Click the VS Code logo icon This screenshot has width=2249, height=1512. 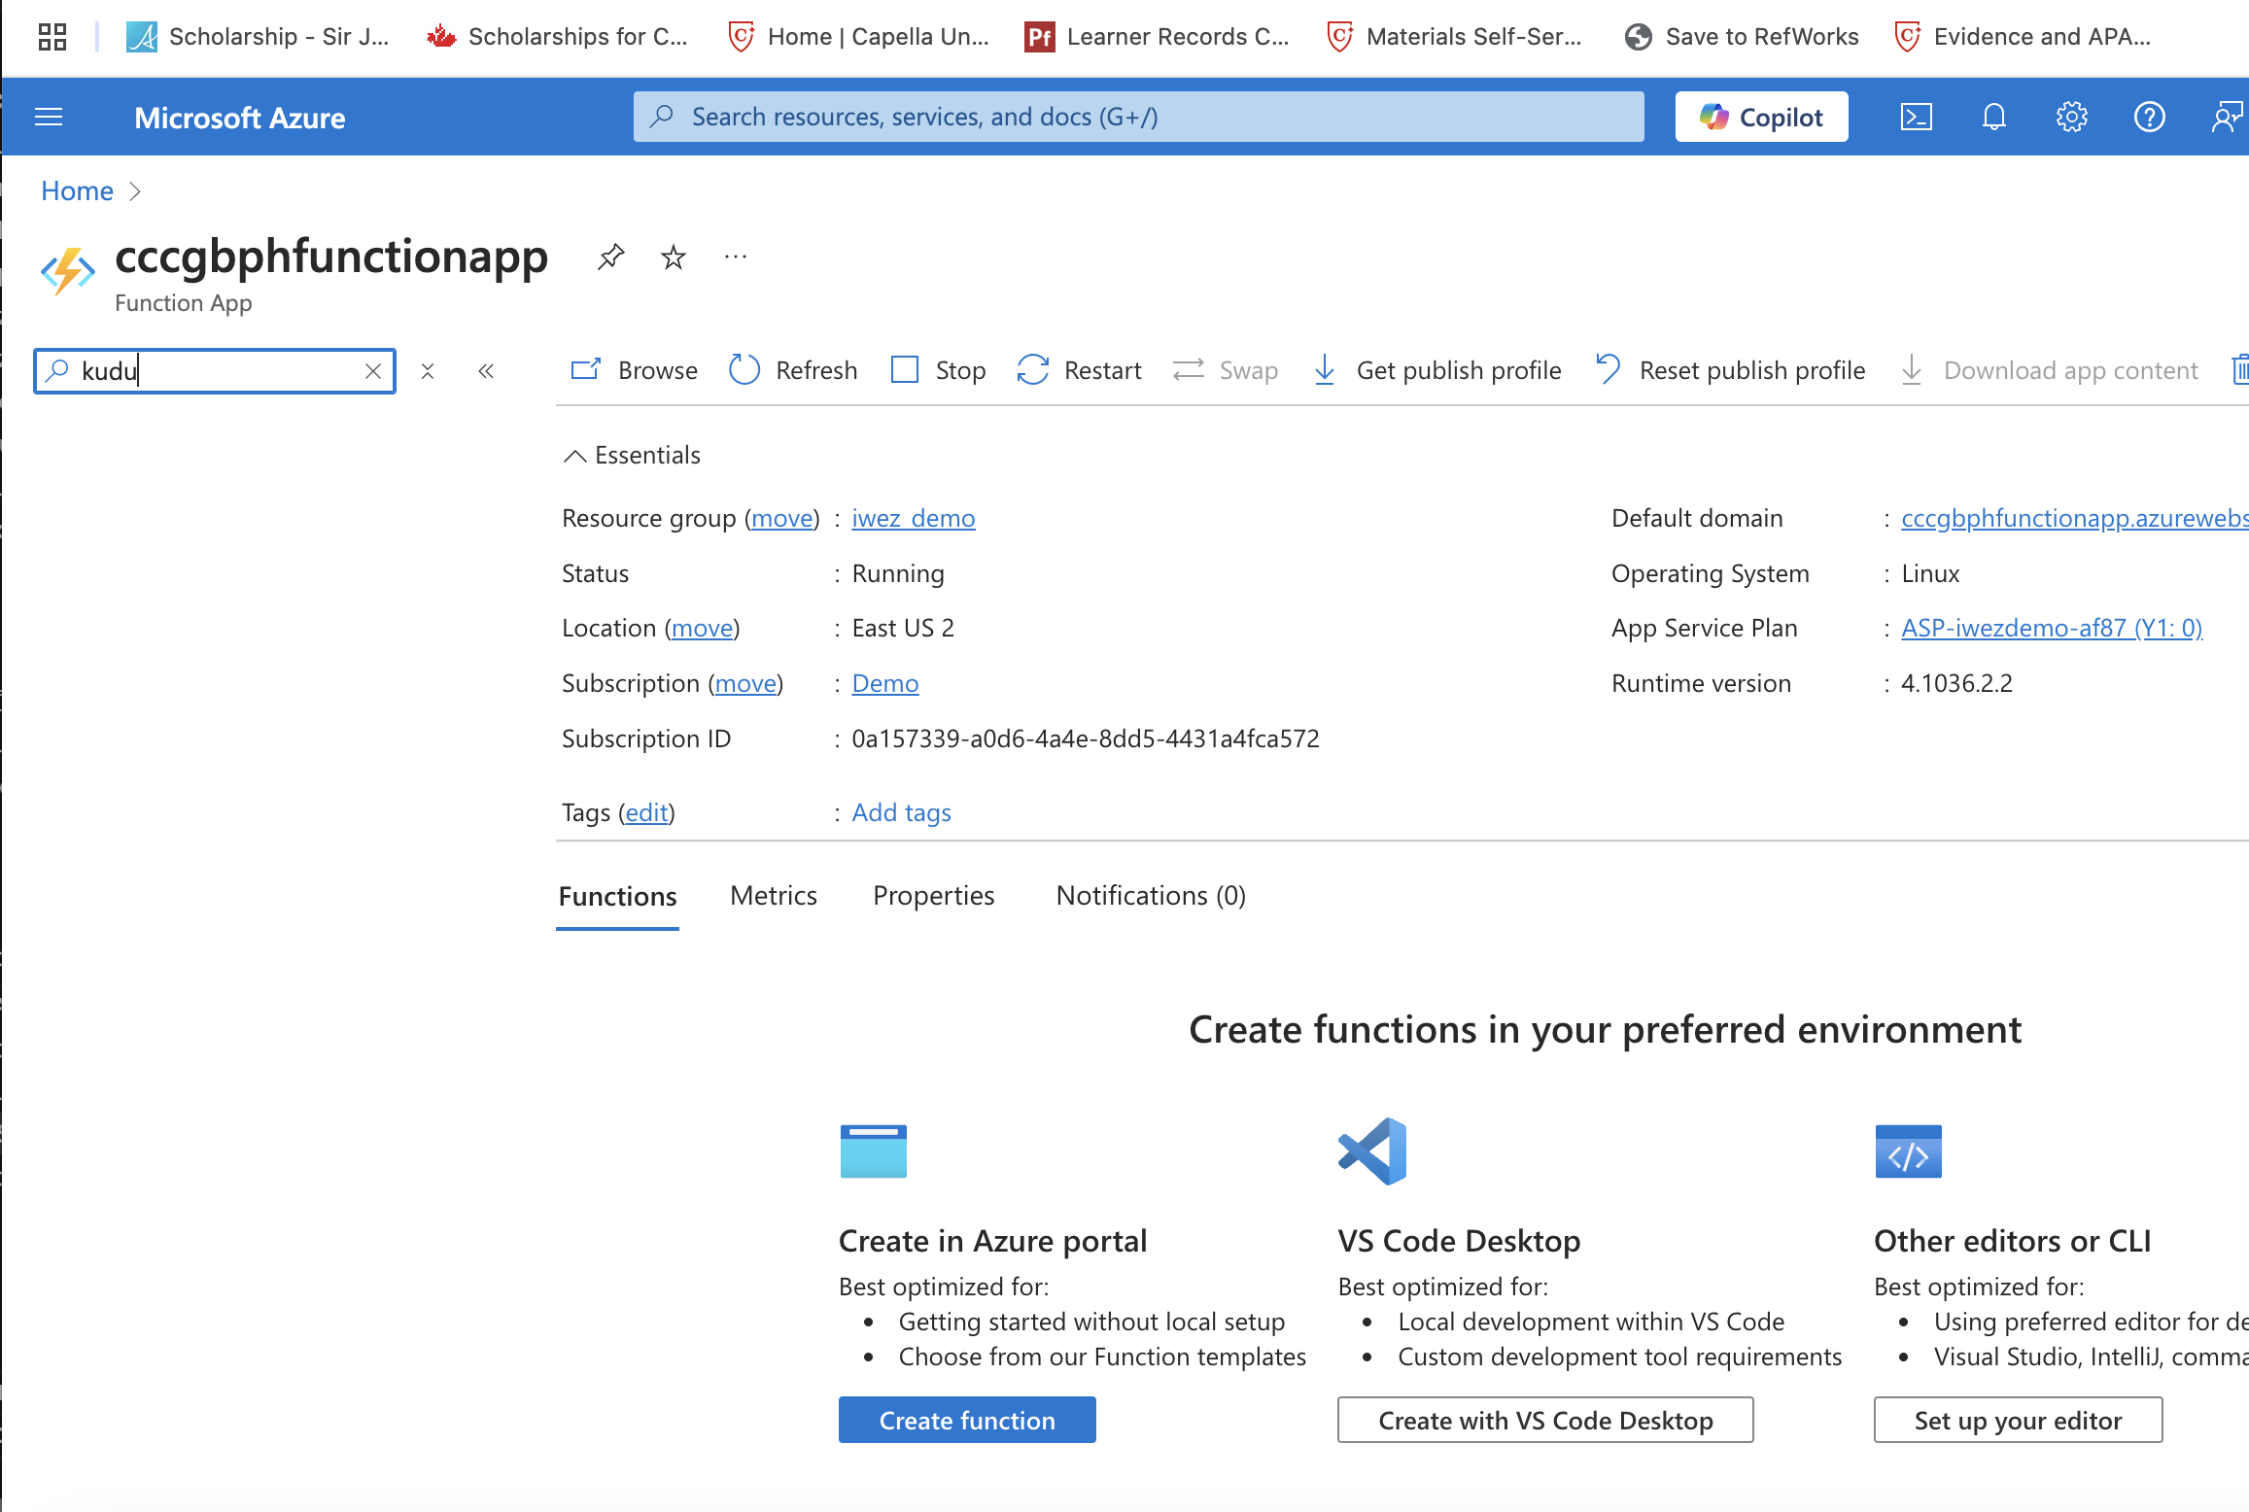pos(1372,1151)
